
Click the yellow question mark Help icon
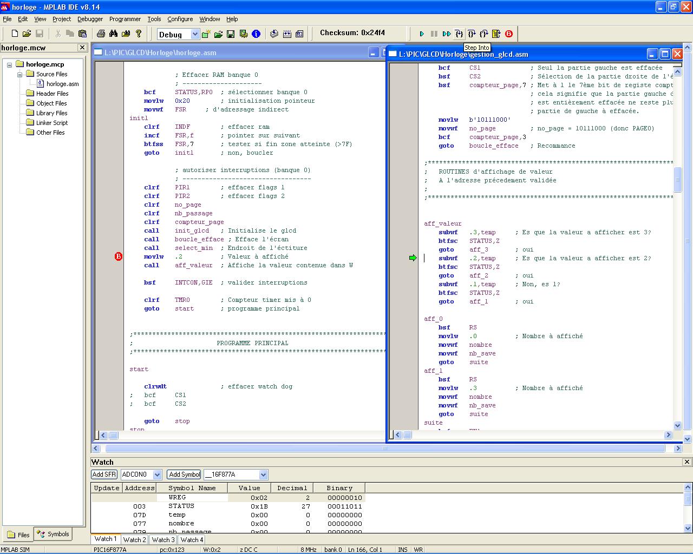point(139,34)
